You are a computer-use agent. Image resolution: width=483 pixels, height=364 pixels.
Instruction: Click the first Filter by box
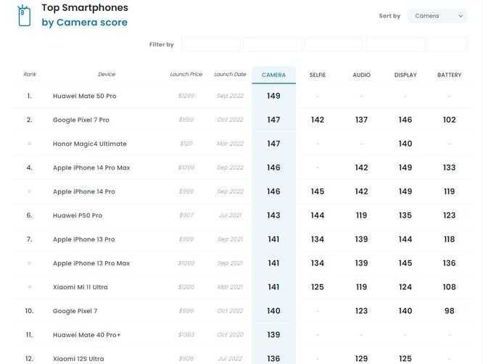(x=211, y=45)
